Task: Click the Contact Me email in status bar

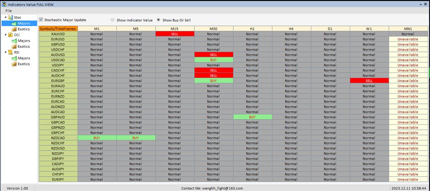Action: 212,188
